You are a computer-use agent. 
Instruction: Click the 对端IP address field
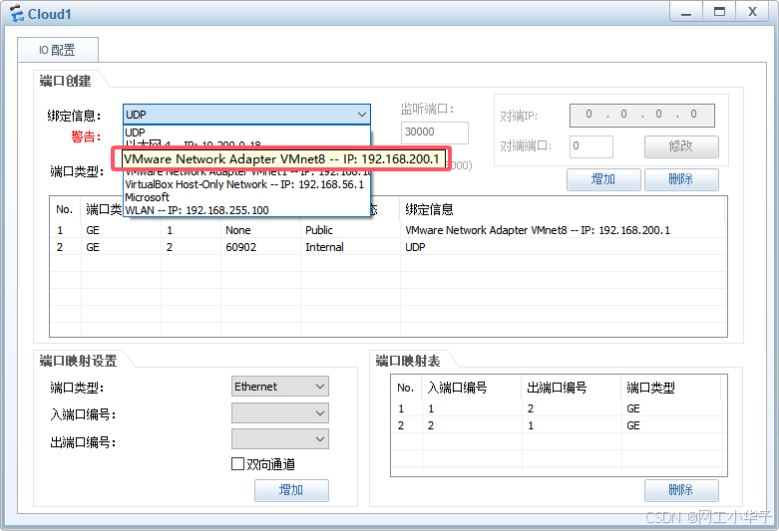[642, 115]
